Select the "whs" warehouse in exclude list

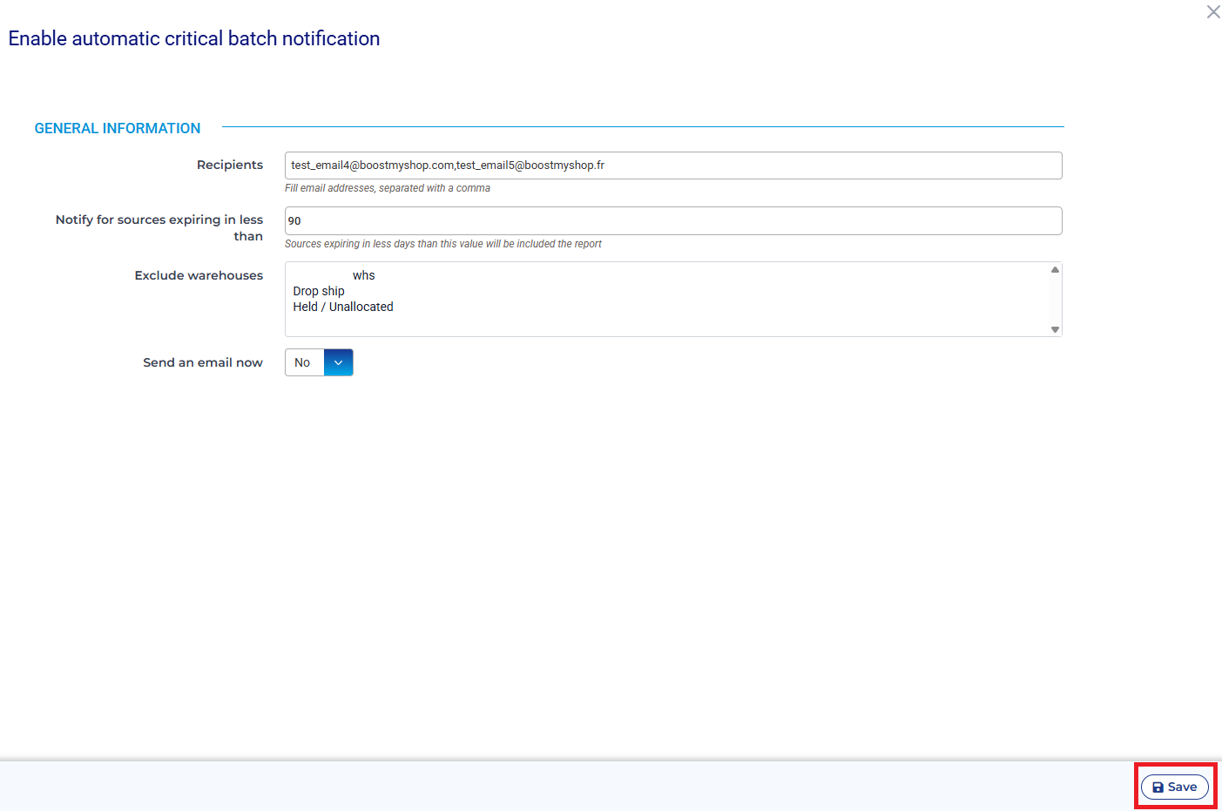click(x=363, y=275)
